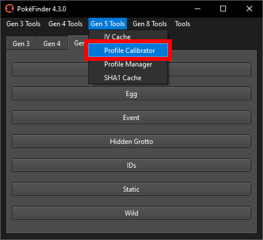
Task: Open the Tools menu
Action: (x=182, y=24)
